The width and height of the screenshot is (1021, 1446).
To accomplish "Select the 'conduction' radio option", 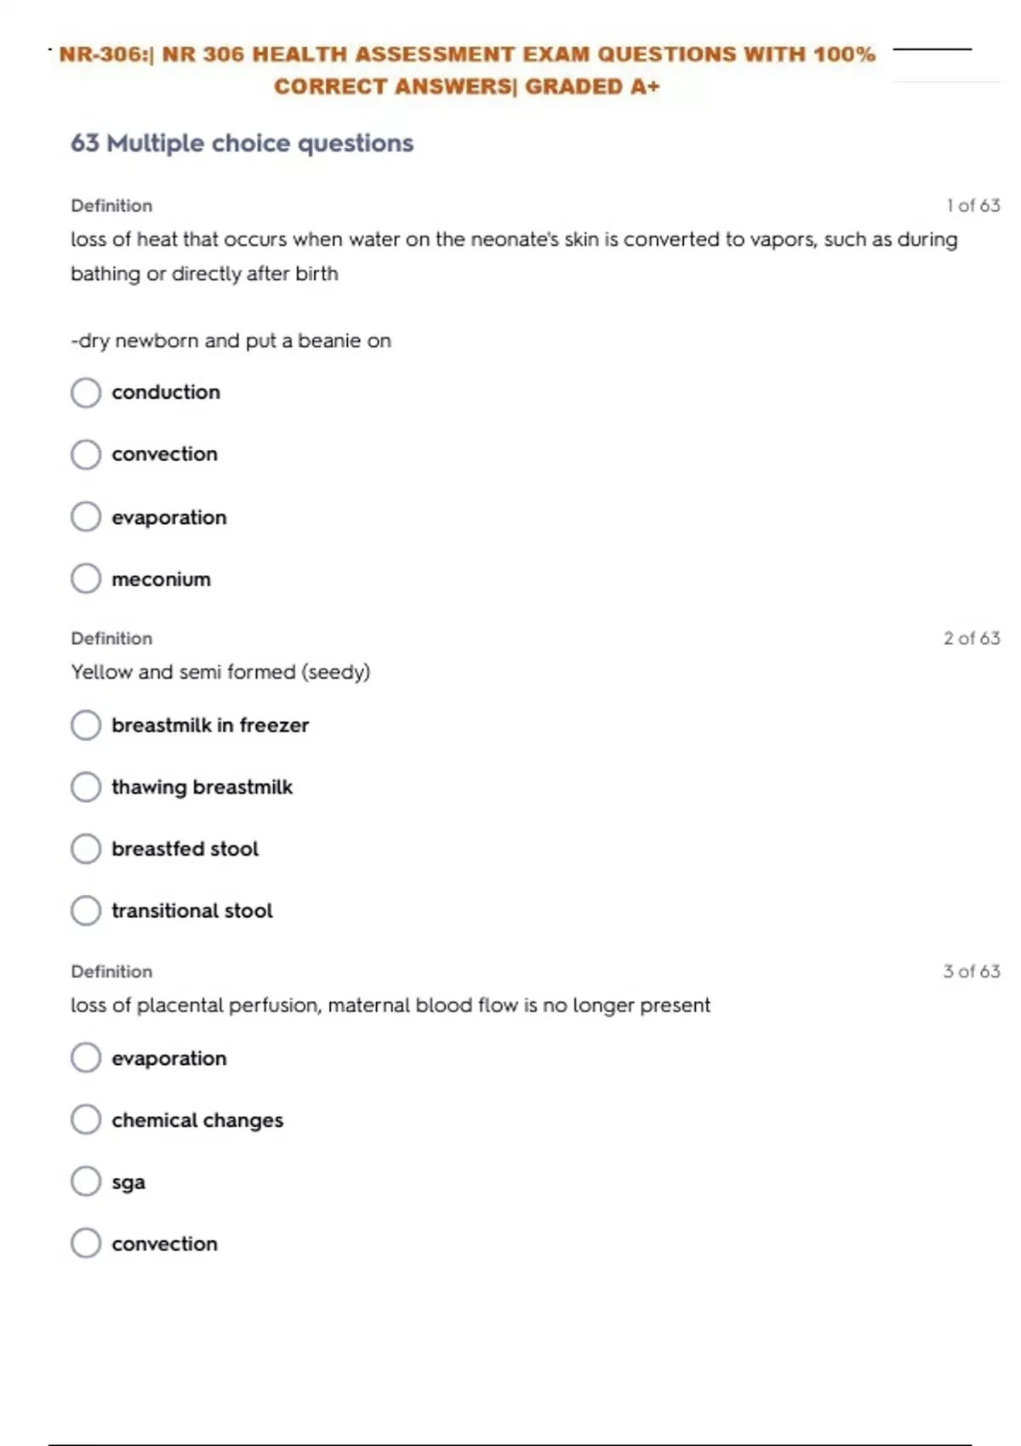I will (x=86, y=393).
